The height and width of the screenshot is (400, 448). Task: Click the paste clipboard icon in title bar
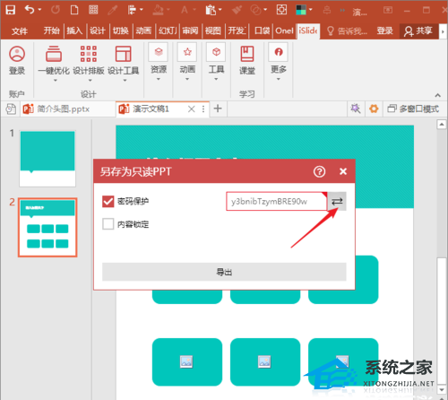[x=211, y=10]
